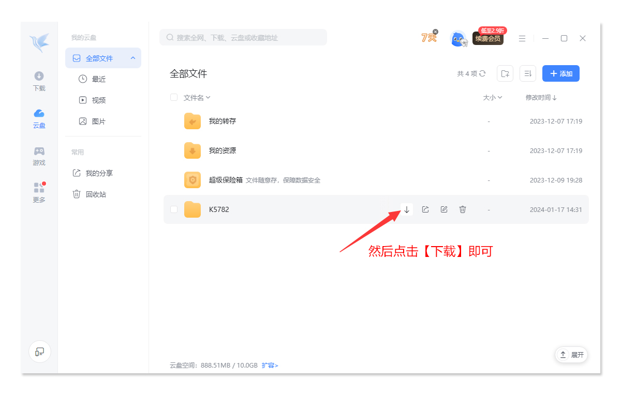Delete K5782 folder using trash icon

(x=463, y=209)
